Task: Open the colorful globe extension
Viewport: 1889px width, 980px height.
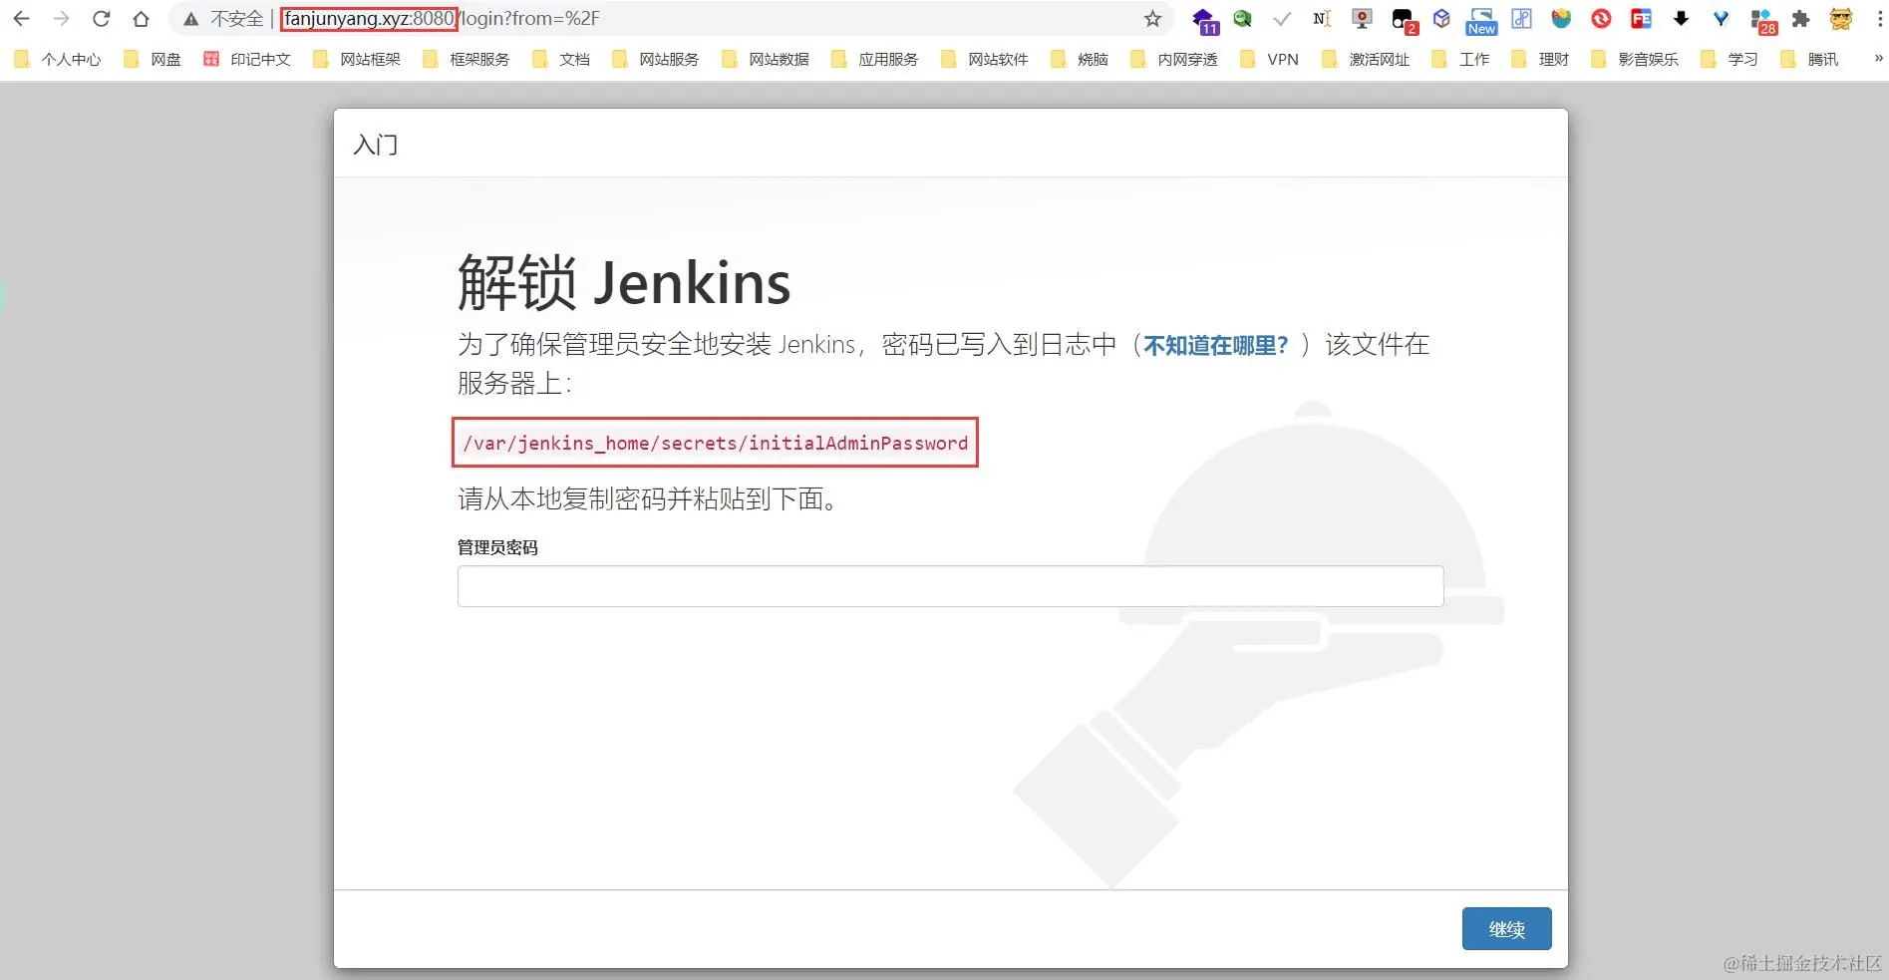Action: coord(1561,19)
